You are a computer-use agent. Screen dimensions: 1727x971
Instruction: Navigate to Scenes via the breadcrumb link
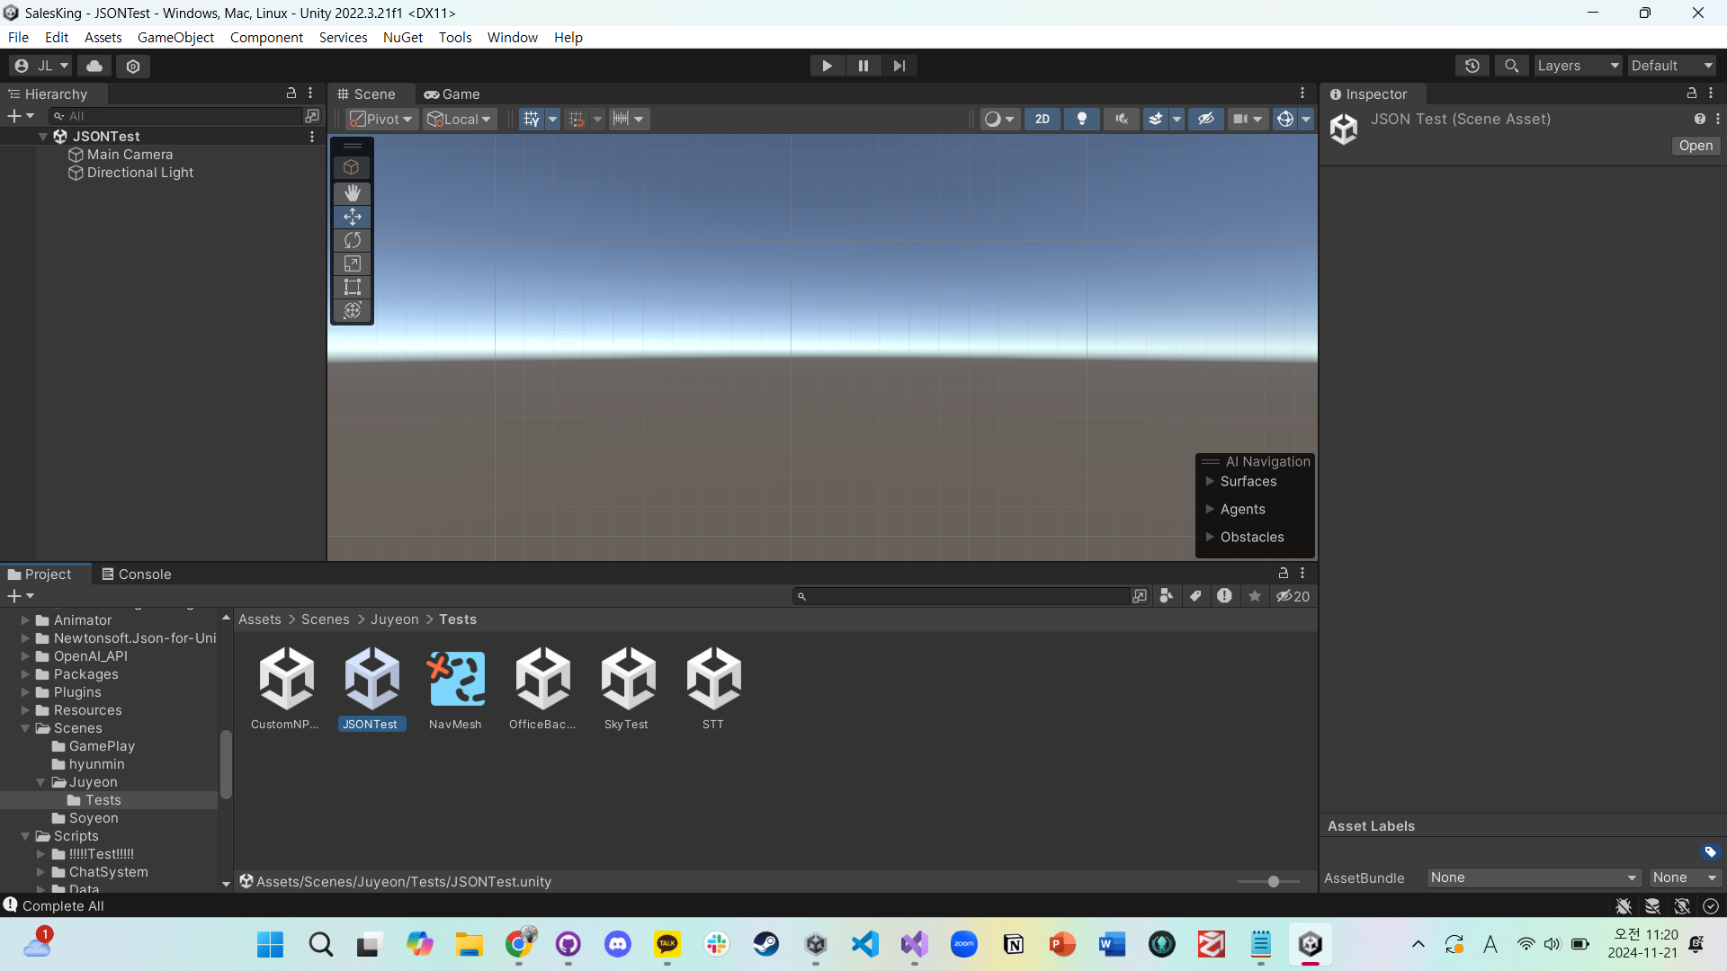pyautogui.click(x=325, y=619)
